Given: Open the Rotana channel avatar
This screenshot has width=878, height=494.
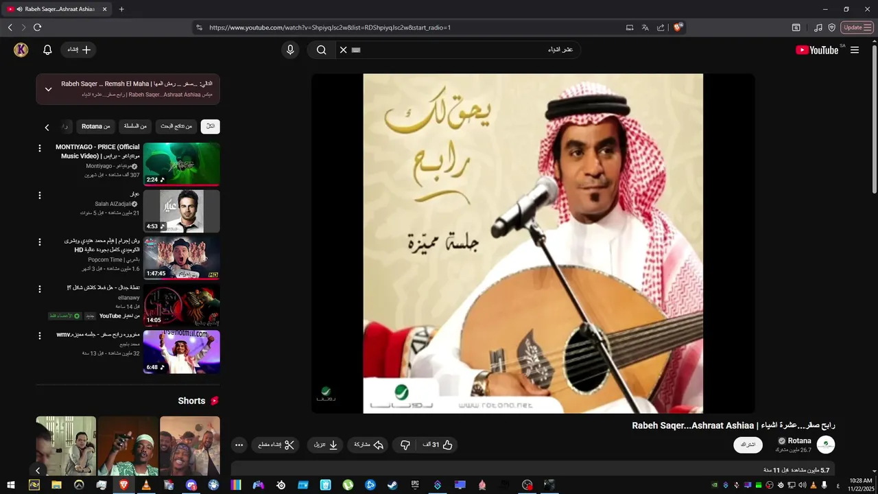Looking at the screenshot, I should pos(826,445).
